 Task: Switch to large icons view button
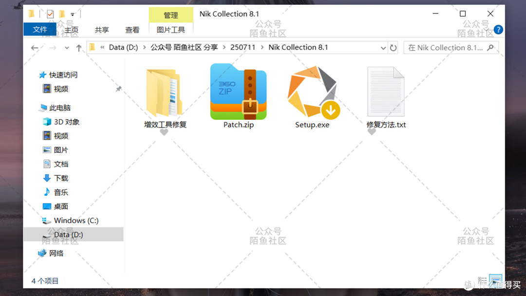coord(495,279)
